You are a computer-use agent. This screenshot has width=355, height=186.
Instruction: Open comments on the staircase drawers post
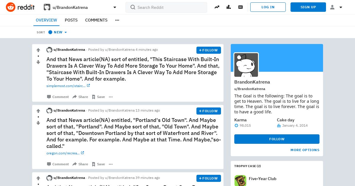(x=58, y=97)
